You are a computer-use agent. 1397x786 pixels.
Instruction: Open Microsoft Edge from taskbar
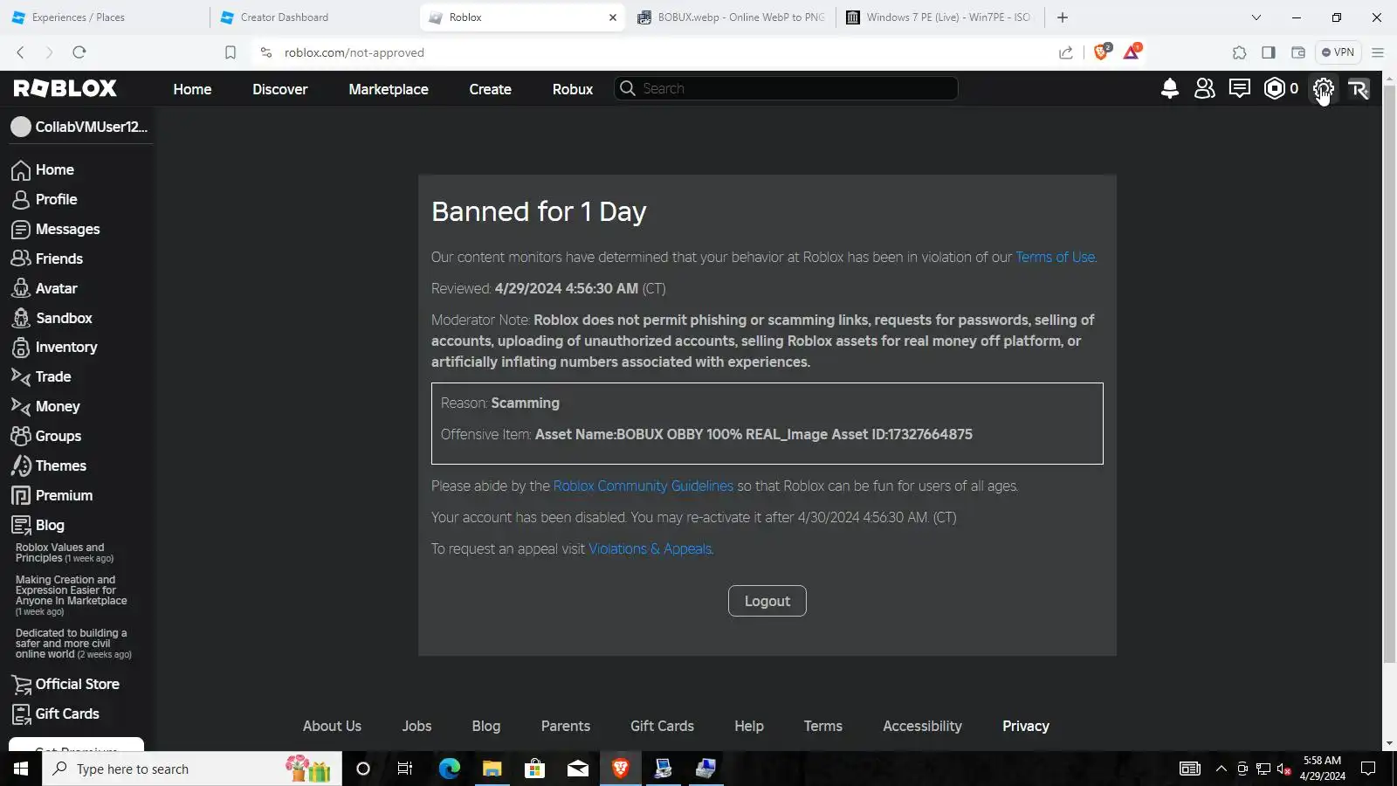tap(450, 769)
